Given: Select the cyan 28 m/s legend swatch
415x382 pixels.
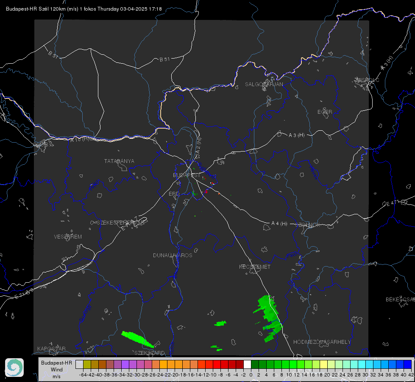Looking at the screenshot, I should pos(362,365).
